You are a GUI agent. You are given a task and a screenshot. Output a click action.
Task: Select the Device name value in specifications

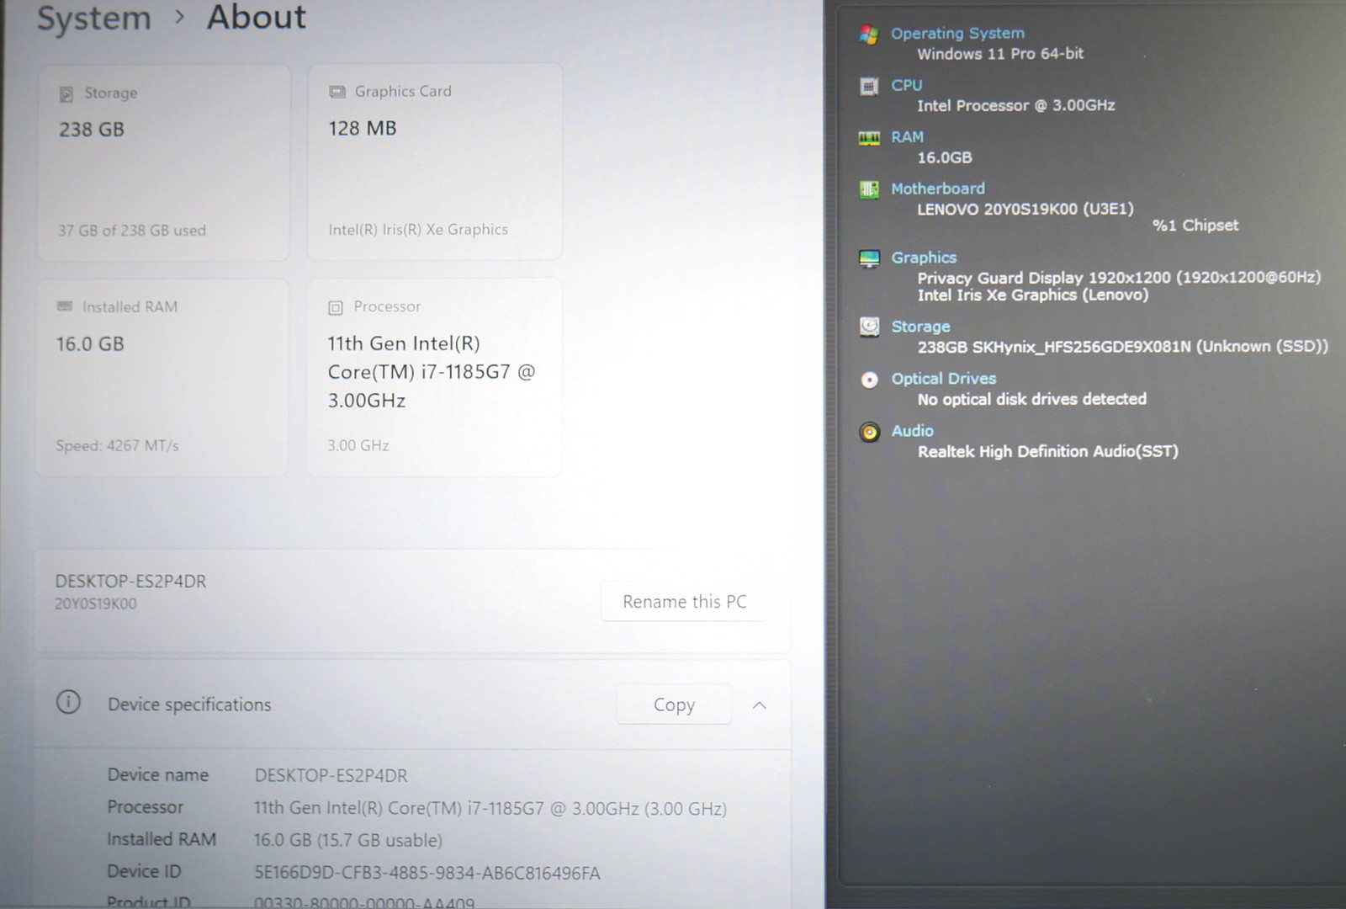tap(331, 775)
